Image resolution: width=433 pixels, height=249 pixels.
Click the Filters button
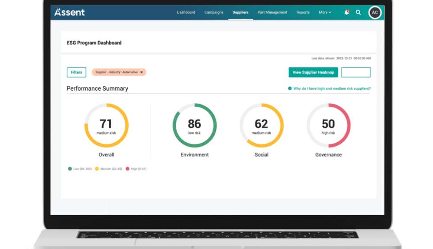point(76,72)
